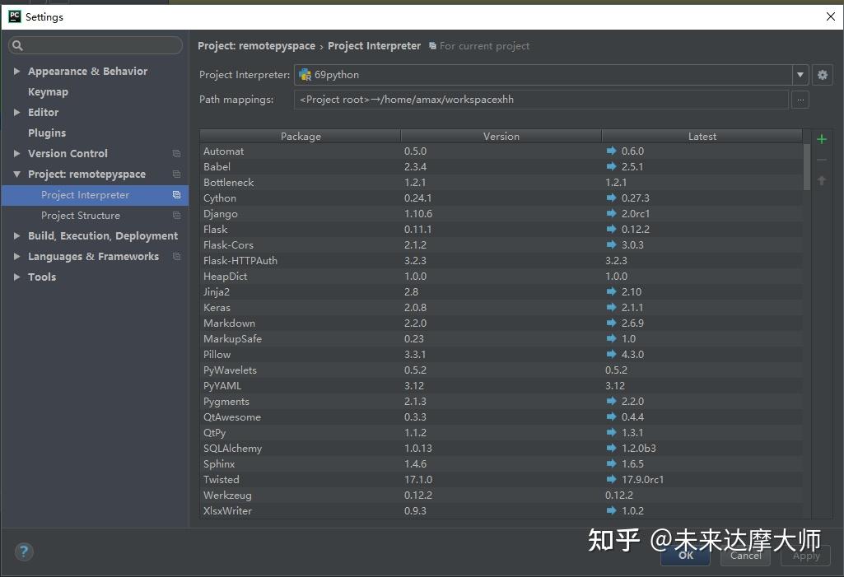Click the project-level icon beside Project Structure
844x577 pixels.
coord(176,216)
